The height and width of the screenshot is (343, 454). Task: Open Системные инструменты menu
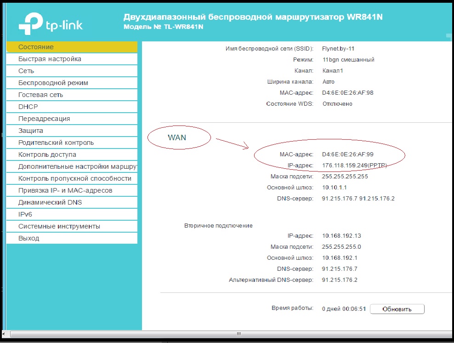72,226
